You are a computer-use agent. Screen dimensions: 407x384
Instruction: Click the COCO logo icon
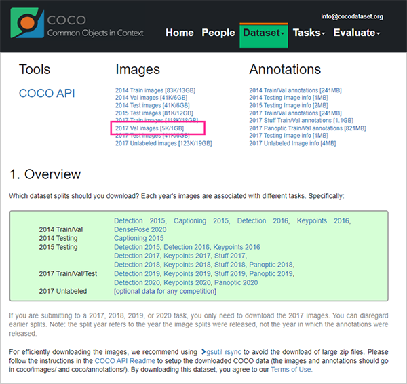[x=27, y=23]
